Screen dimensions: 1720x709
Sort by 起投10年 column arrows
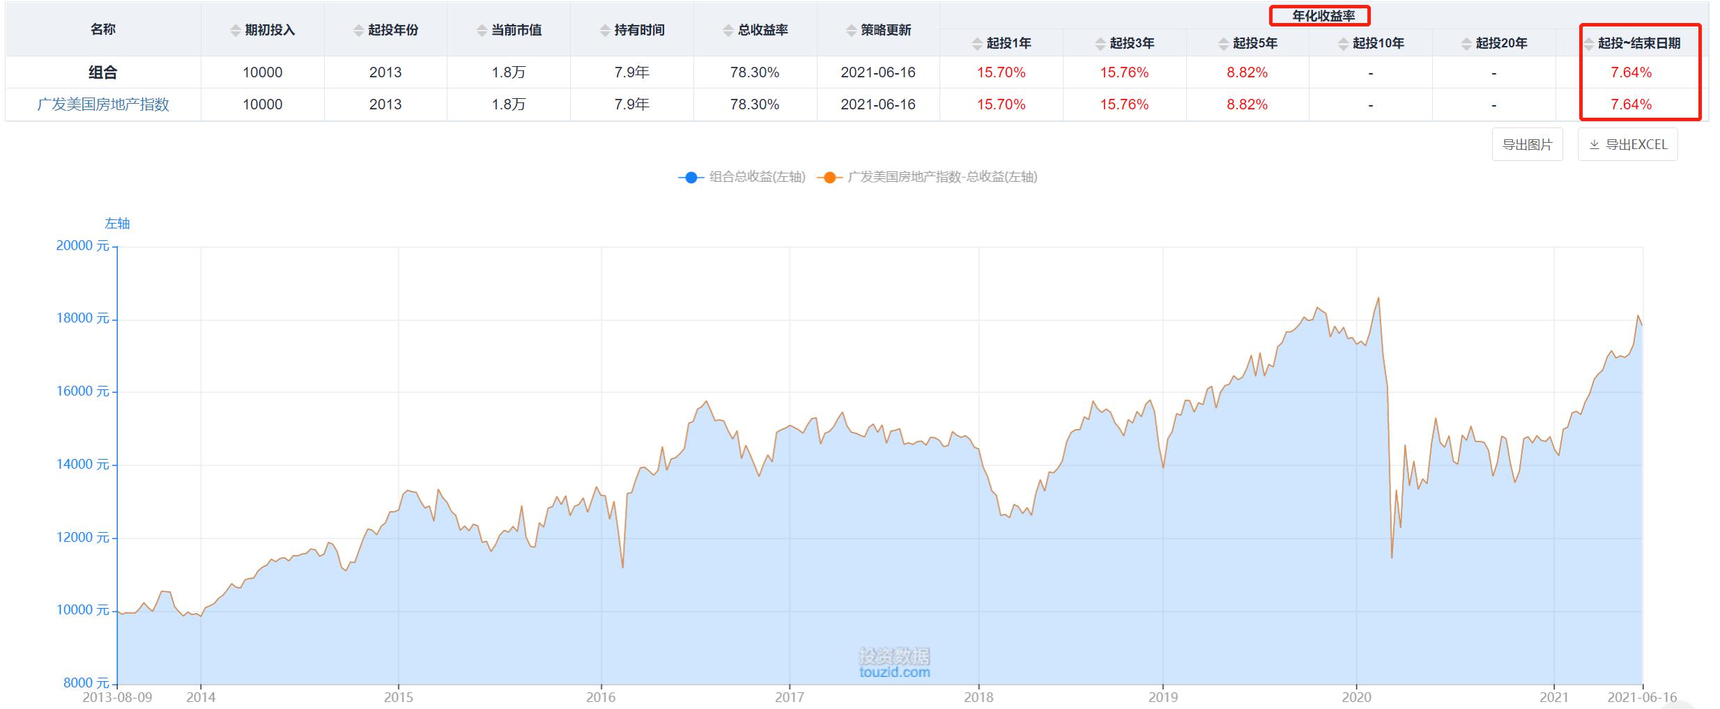pyautogui.click(x=1343, y=44)
